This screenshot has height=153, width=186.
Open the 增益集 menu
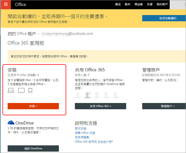tap(139, 4)
